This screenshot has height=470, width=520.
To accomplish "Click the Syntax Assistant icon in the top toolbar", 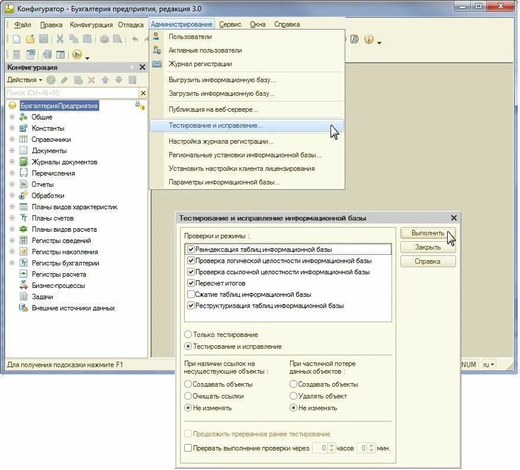I will (355, 39).
